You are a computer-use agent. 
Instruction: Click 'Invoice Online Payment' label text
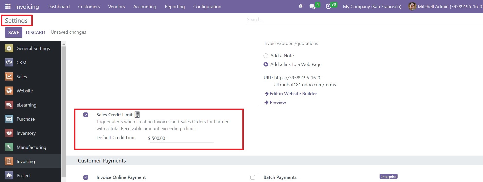[121, 177]
